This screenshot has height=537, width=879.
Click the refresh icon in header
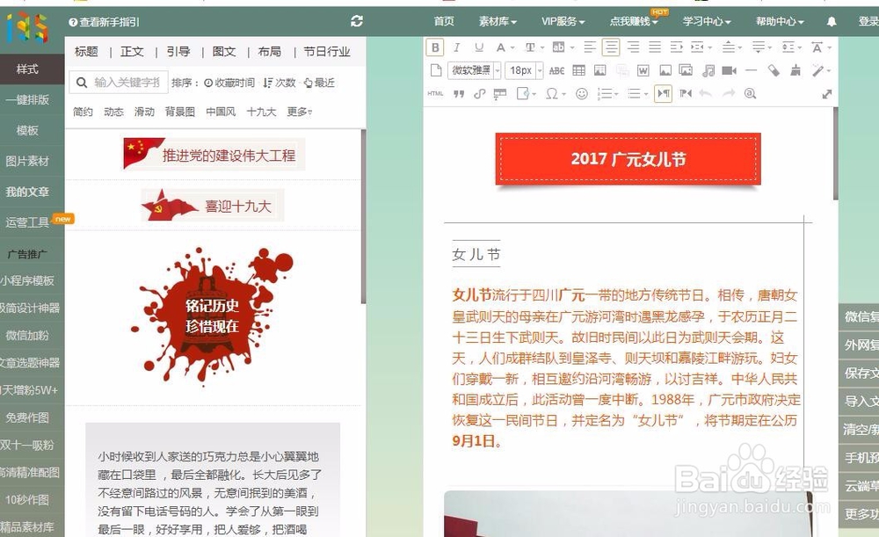coord(357,21)
